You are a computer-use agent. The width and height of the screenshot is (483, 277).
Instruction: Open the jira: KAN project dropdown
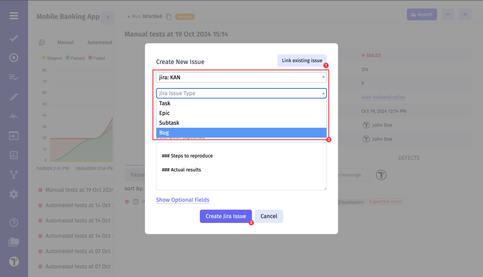[241, 77]
